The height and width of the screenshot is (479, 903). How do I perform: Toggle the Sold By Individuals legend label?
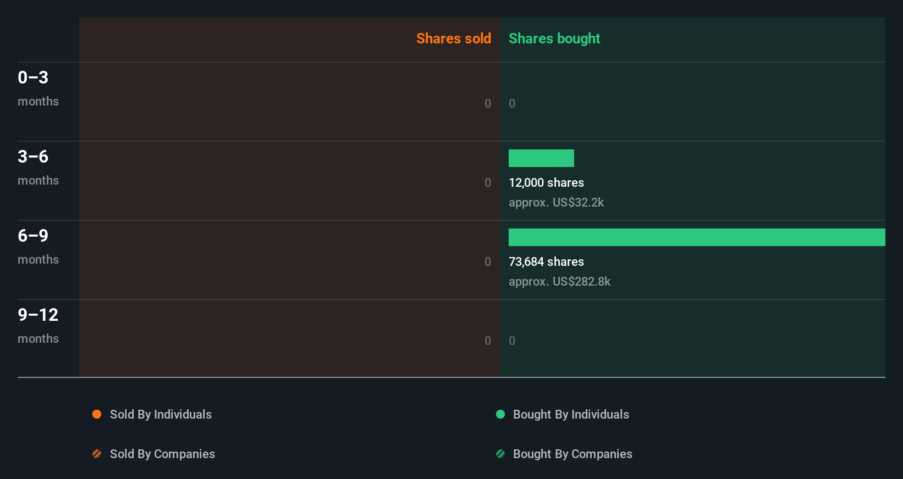click(161, 414)
